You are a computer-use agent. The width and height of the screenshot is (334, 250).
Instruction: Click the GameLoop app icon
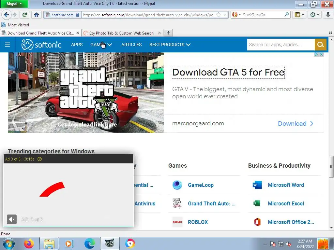177,185
